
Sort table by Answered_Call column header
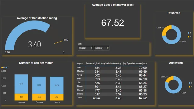point(93,63)
